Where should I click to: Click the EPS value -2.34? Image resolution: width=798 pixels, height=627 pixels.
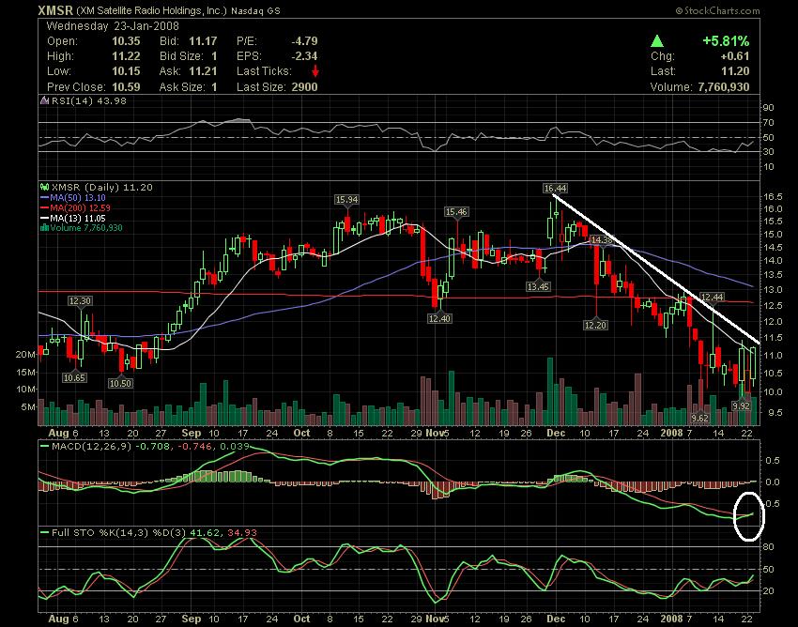[x=304, y=56]
